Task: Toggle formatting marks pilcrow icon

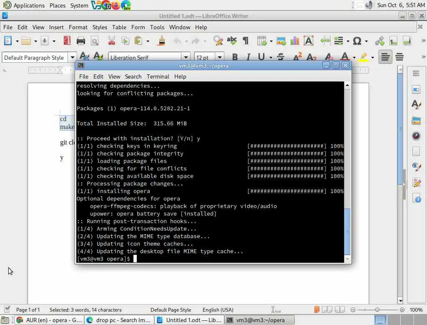Action: point(246,41)
